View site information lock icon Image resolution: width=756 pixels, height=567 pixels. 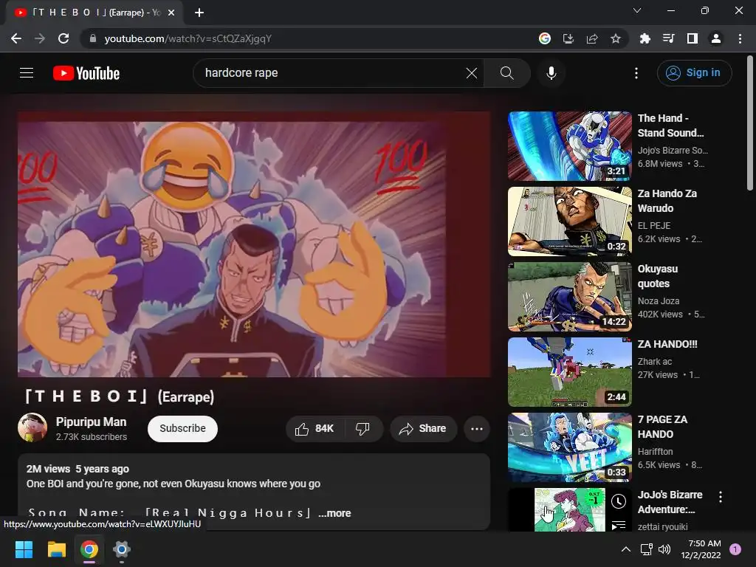93,38
